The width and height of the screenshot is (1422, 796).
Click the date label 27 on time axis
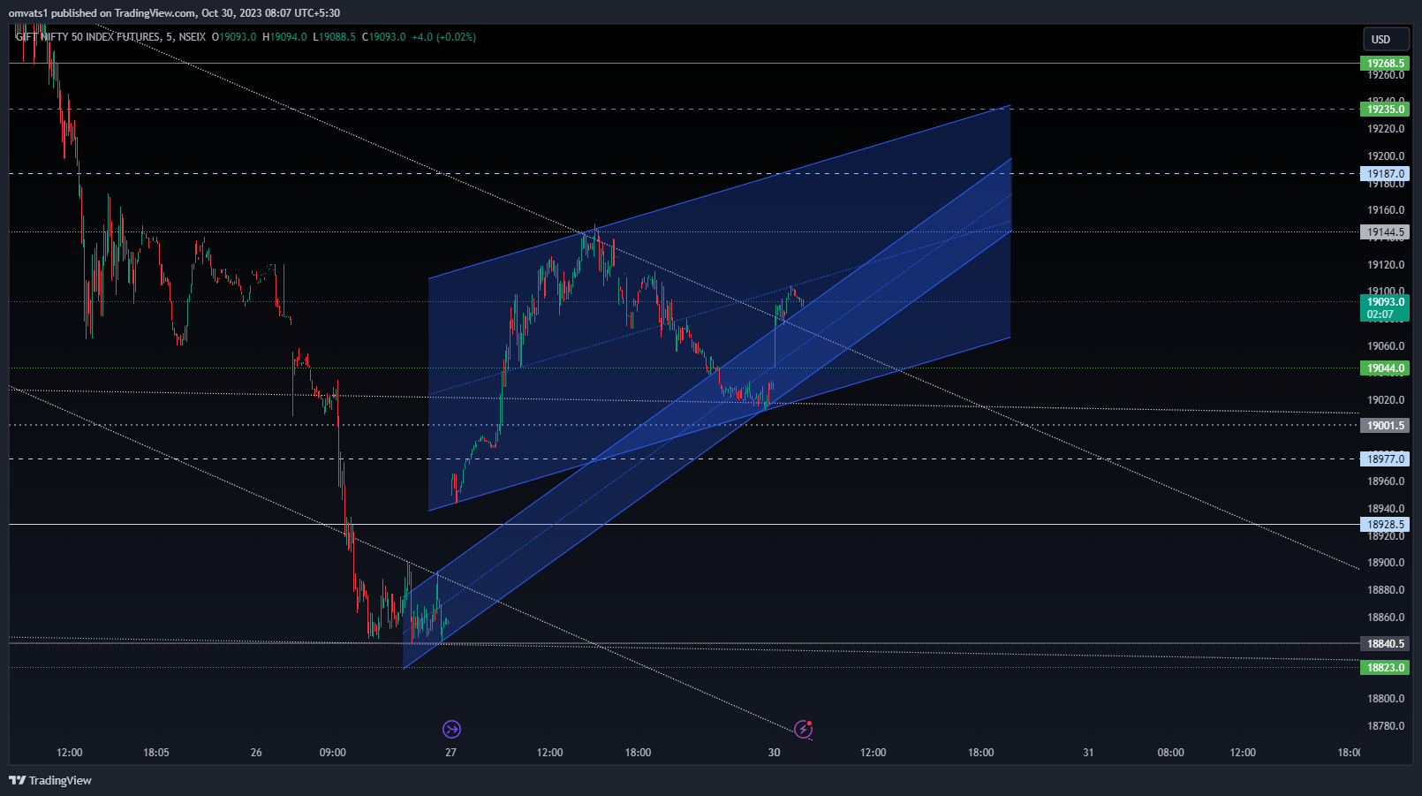[x=451, y=753]
